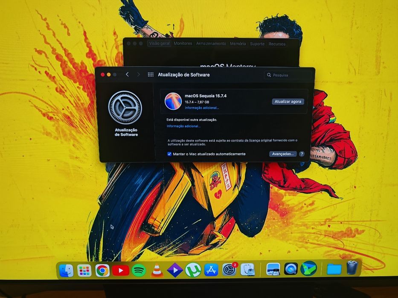Open the App Store Dock icon
Viewport: 398px width, 298px height.
pyautogui.click(x=211, y=270)
